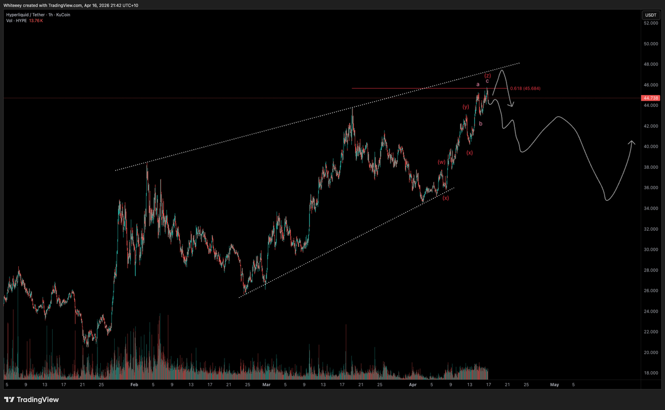Image resolution: width=665 pixels, height=410 pixels.
Task: Click the May label on time axis
Action: (x=554, y=383)
